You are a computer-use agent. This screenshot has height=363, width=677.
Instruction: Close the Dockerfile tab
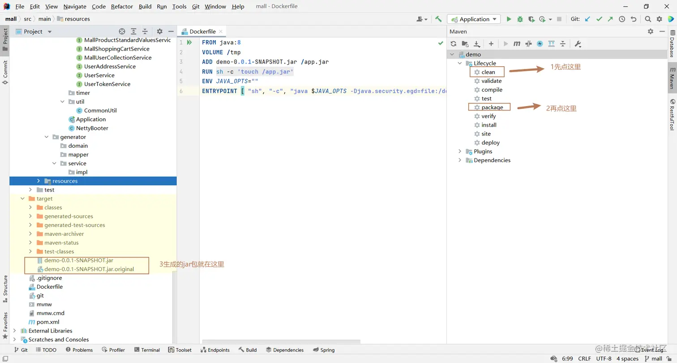pos(221,32)
